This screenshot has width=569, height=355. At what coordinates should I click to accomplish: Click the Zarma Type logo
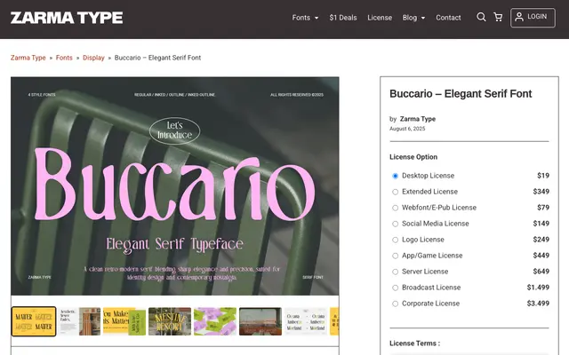coord(67,18)
